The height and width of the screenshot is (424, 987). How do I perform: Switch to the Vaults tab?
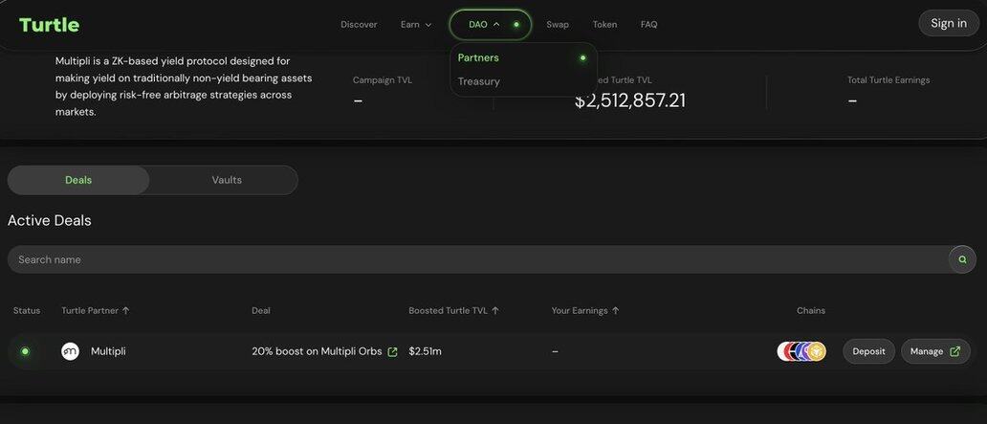(227, 180)
